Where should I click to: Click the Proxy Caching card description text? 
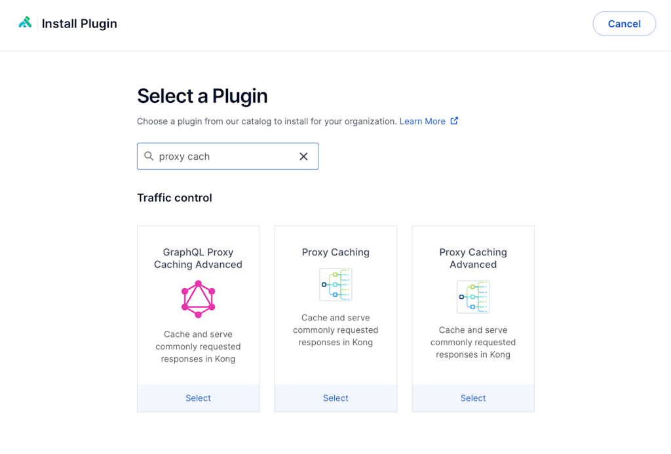pos(335,330)
